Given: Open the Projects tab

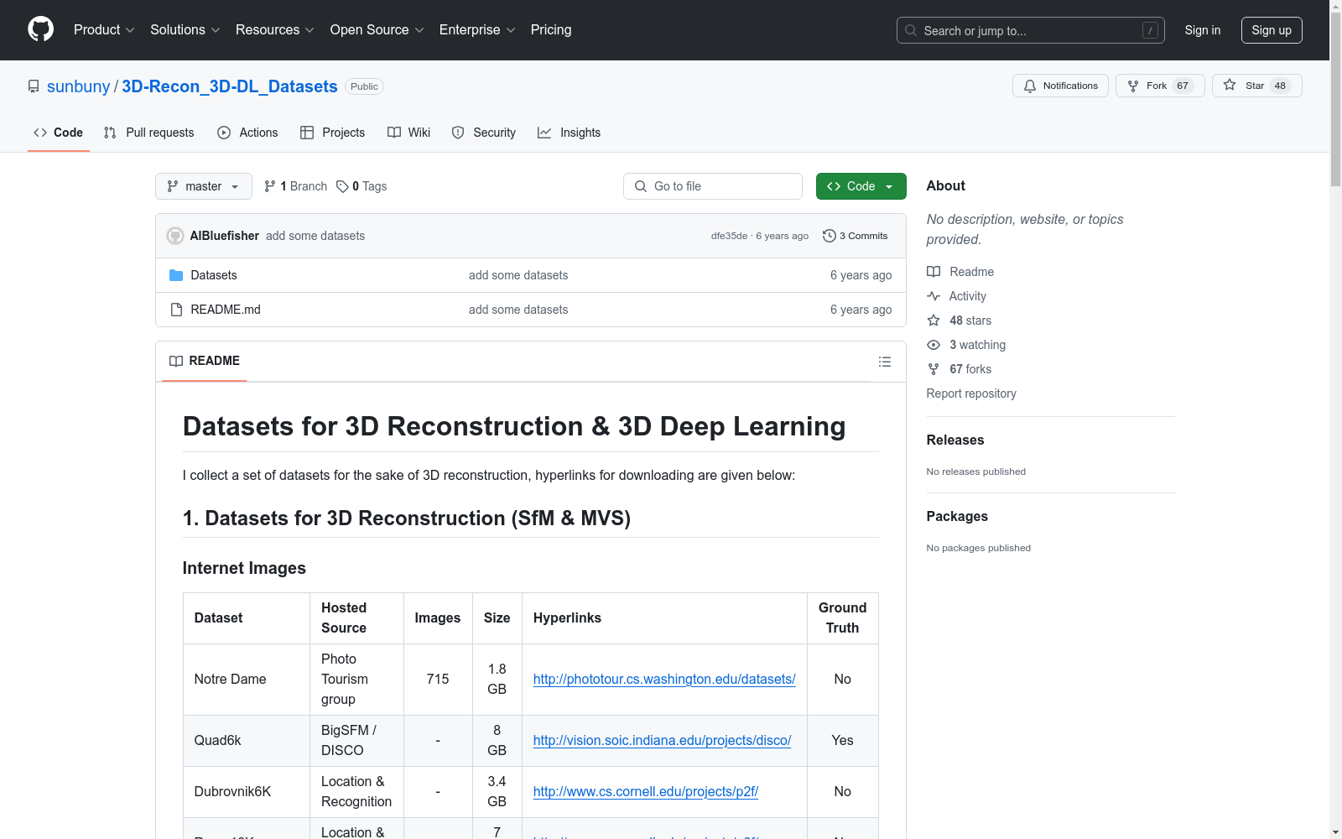Looking at the screenshot, I should [x=333, y=133].
